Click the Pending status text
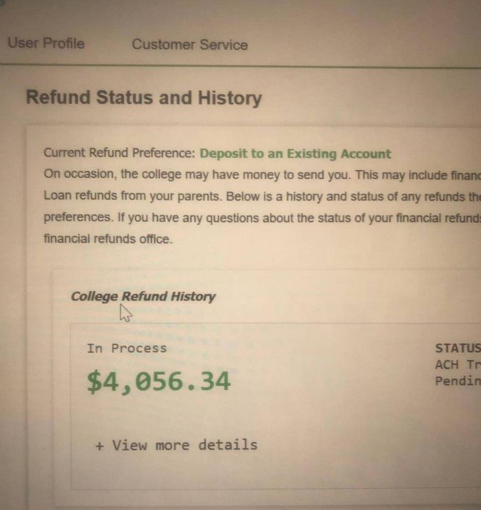Image resolution: width=481 pixels, height=510 pixels. (x=457, y=381)
